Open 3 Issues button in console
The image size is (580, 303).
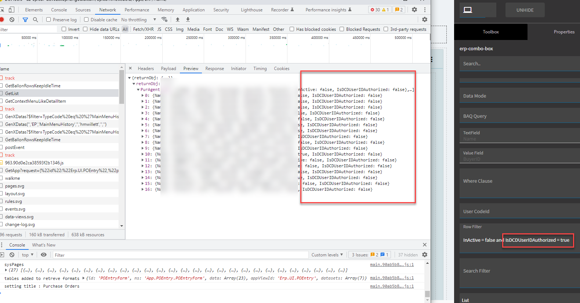coord(370,255)
